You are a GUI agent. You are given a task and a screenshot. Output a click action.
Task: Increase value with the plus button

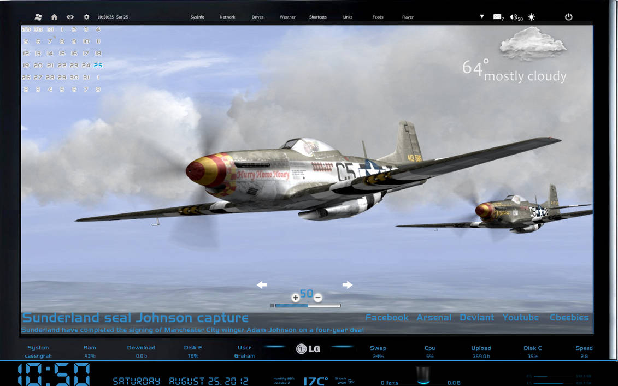tap(295, 298)
